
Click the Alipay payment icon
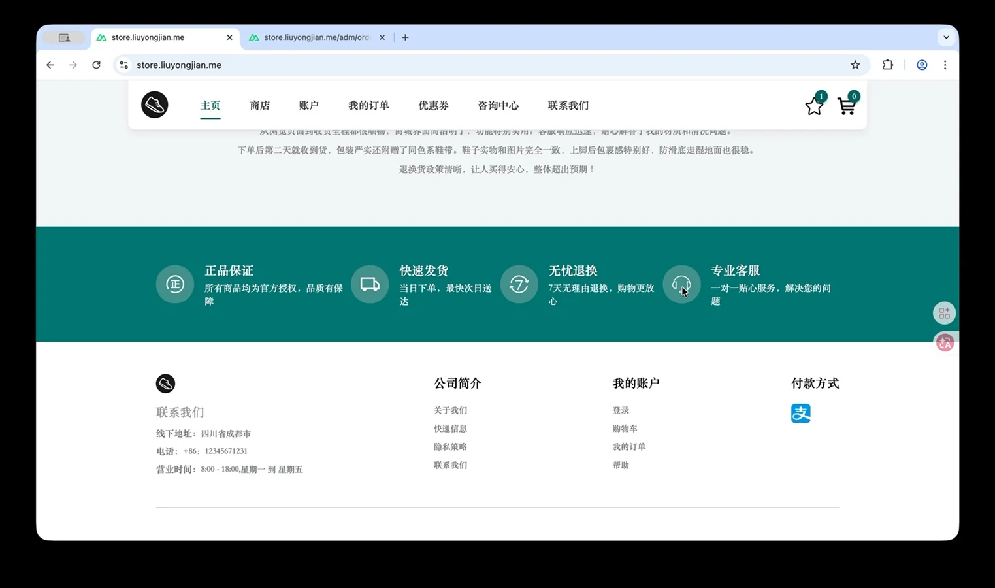[801, 414]
